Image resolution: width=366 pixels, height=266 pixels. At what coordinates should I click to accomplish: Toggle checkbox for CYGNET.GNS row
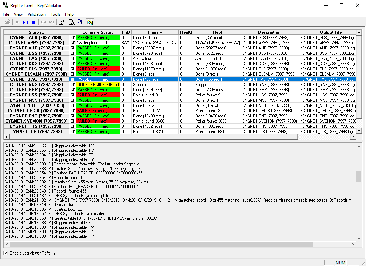pyautogui.click(x=72, y=85)
